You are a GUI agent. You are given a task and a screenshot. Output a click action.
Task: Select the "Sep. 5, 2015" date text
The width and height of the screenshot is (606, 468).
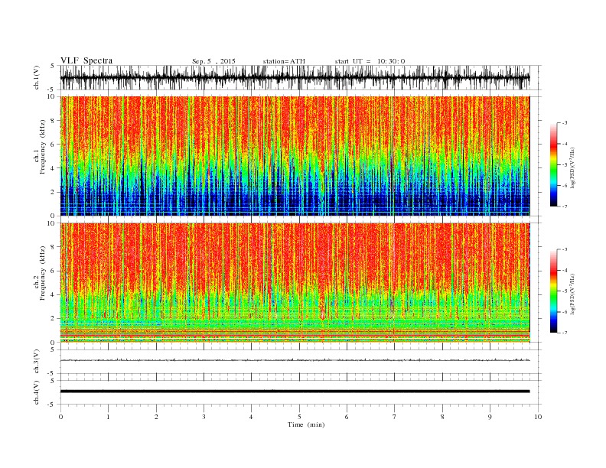213,61
